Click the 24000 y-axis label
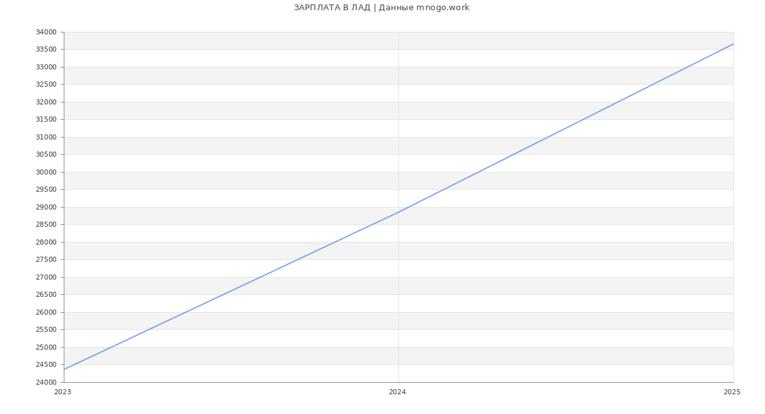The width and height of the screenshot is (765, 414). (46, 382)
